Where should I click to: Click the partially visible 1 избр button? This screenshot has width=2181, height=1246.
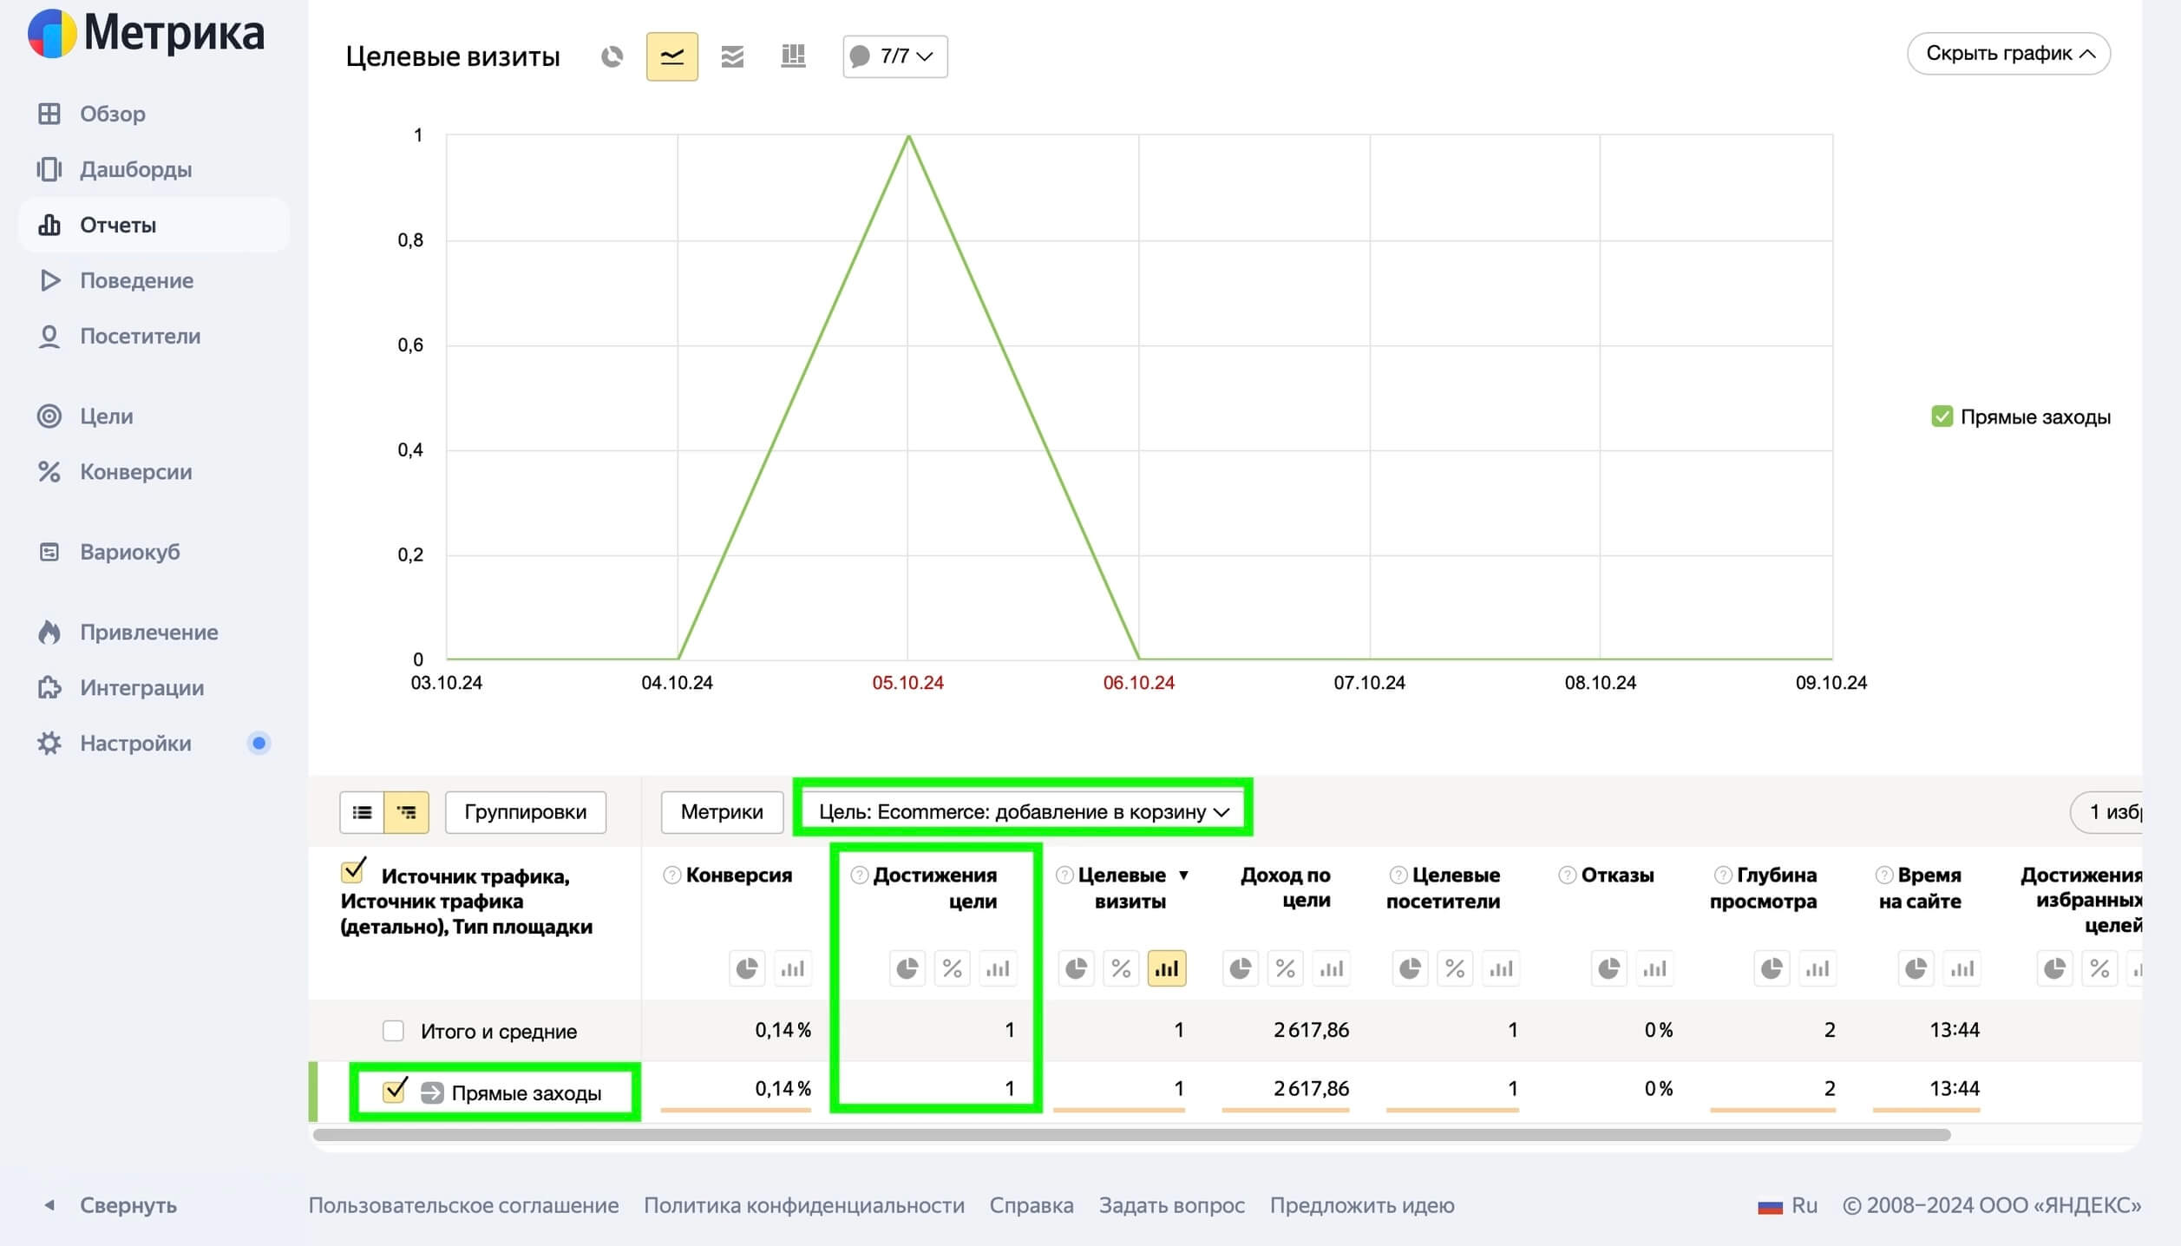(2106, 812)
